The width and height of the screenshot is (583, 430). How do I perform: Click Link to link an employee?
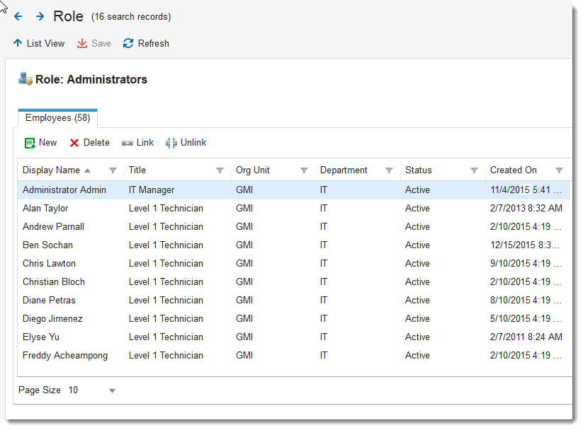[x=137, y=143]
